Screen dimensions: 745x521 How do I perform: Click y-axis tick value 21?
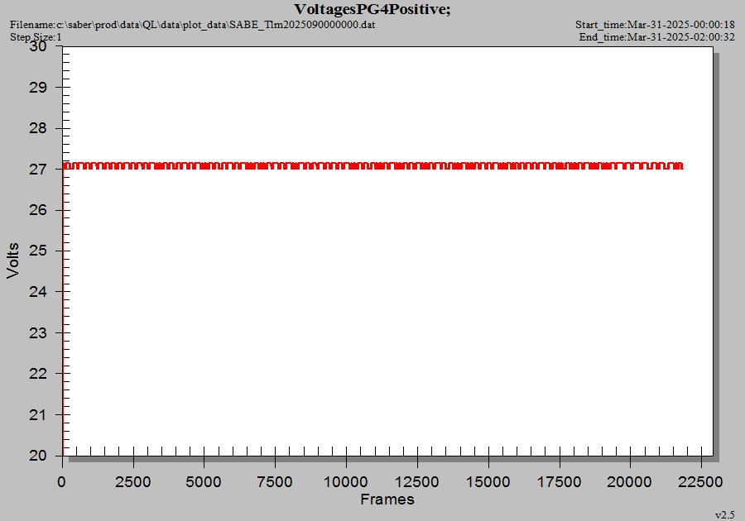point(38,414)
